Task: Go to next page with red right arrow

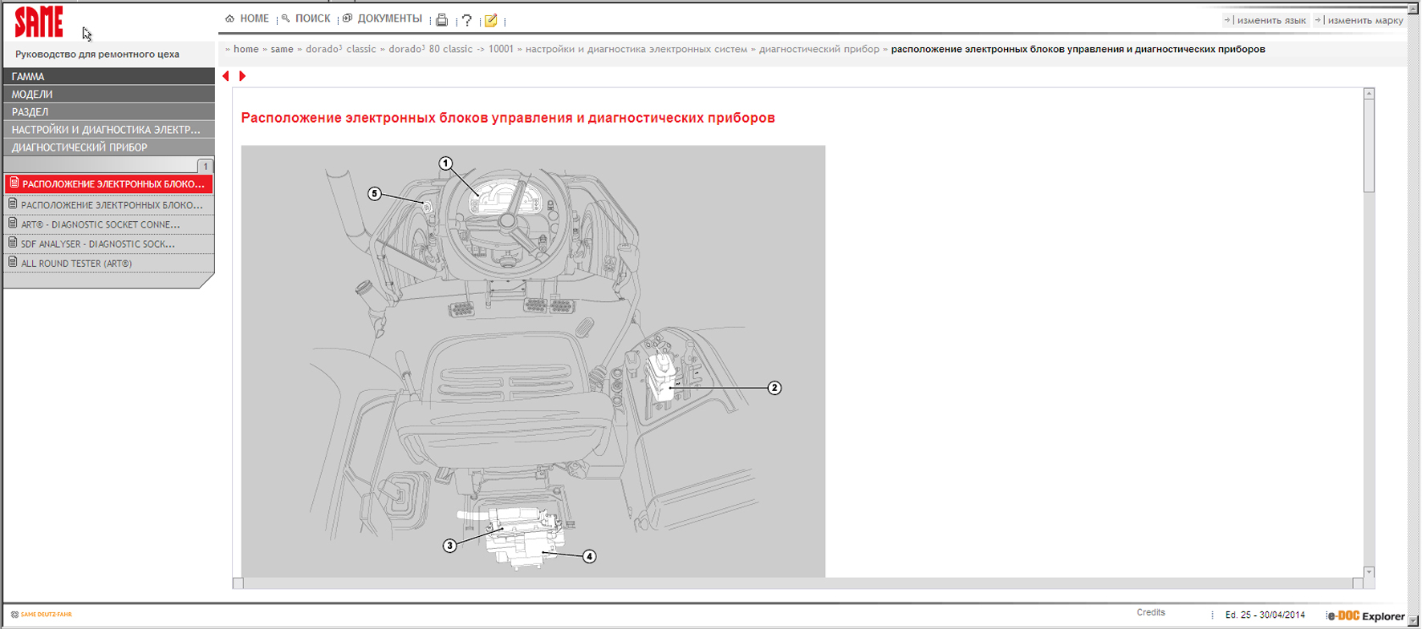Action: point(242,76)
